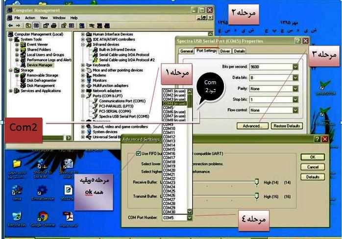Expand the Sound, video and game controllers node
This screenshot has width=342, height=239.
click(83, 127)
